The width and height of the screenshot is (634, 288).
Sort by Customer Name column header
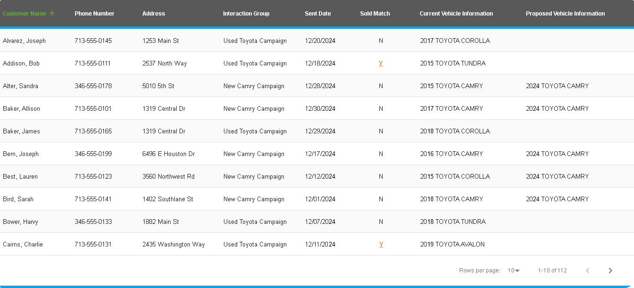pyautogui.click(x=25, y=14)
